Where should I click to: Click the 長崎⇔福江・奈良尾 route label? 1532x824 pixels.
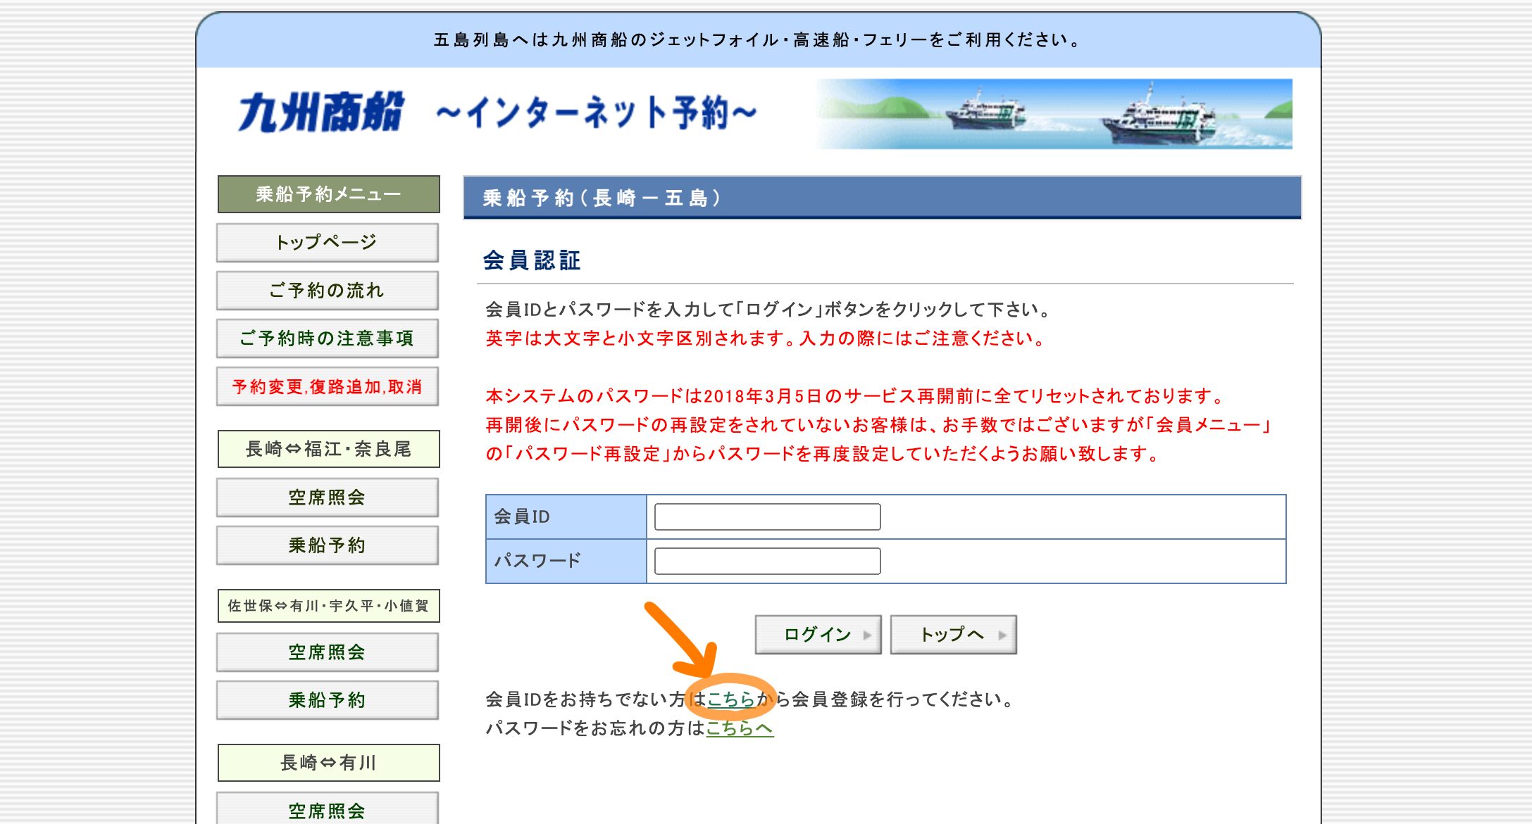(x=329, y=449)
